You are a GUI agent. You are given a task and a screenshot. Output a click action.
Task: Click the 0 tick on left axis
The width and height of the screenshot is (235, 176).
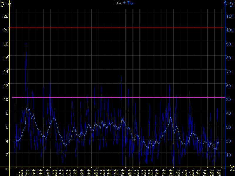tap(6, 169)
